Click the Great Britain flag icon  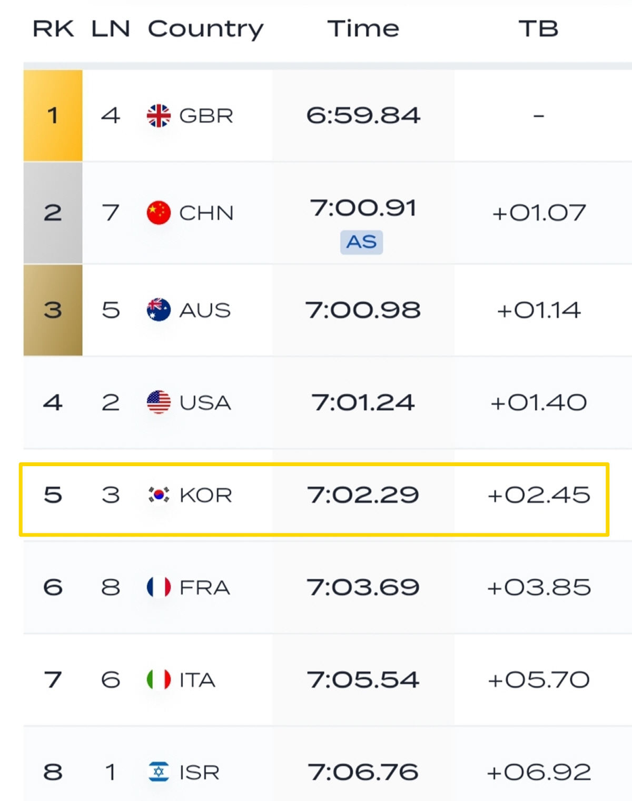[159, 116]
